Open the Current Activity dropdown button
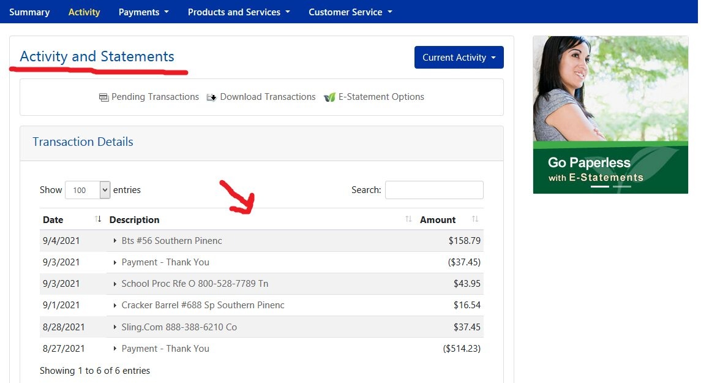This screenshot has height=383, width=701. coord(459,57)
